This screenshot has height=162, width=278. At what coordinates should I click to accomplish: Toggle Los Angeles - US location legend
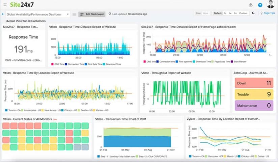(31, 110)
